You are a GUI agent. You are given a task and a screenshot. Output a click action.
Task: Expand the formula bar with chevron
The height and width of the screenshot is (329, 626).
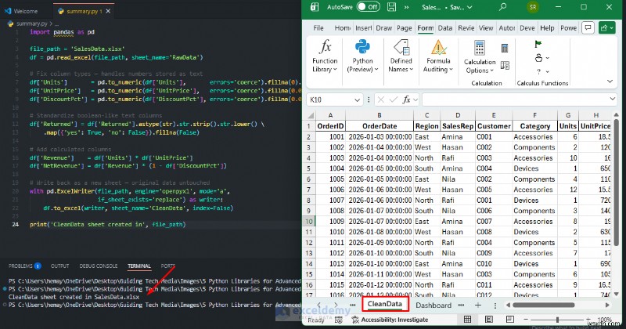pyautogui.click(x=613, y=99)
